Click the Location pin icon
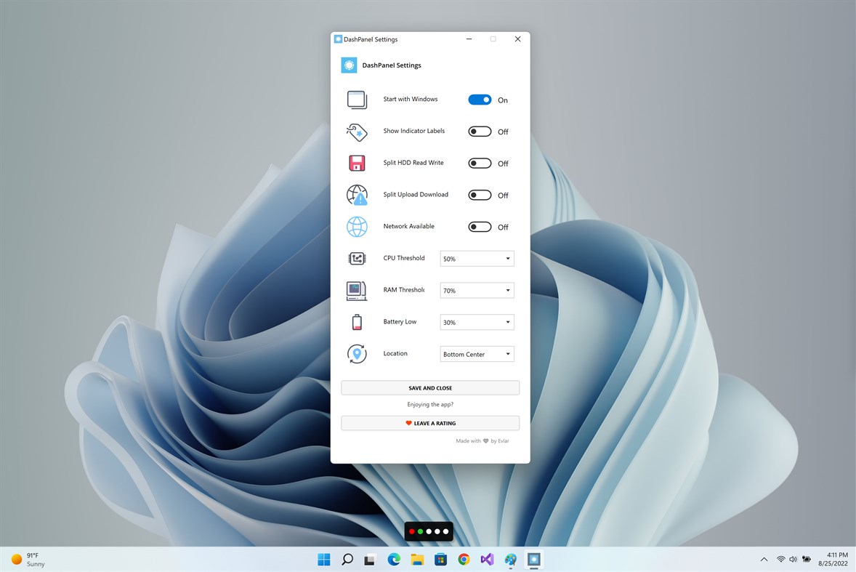Screen dimensions: 856x572 (x=356, y=353)
